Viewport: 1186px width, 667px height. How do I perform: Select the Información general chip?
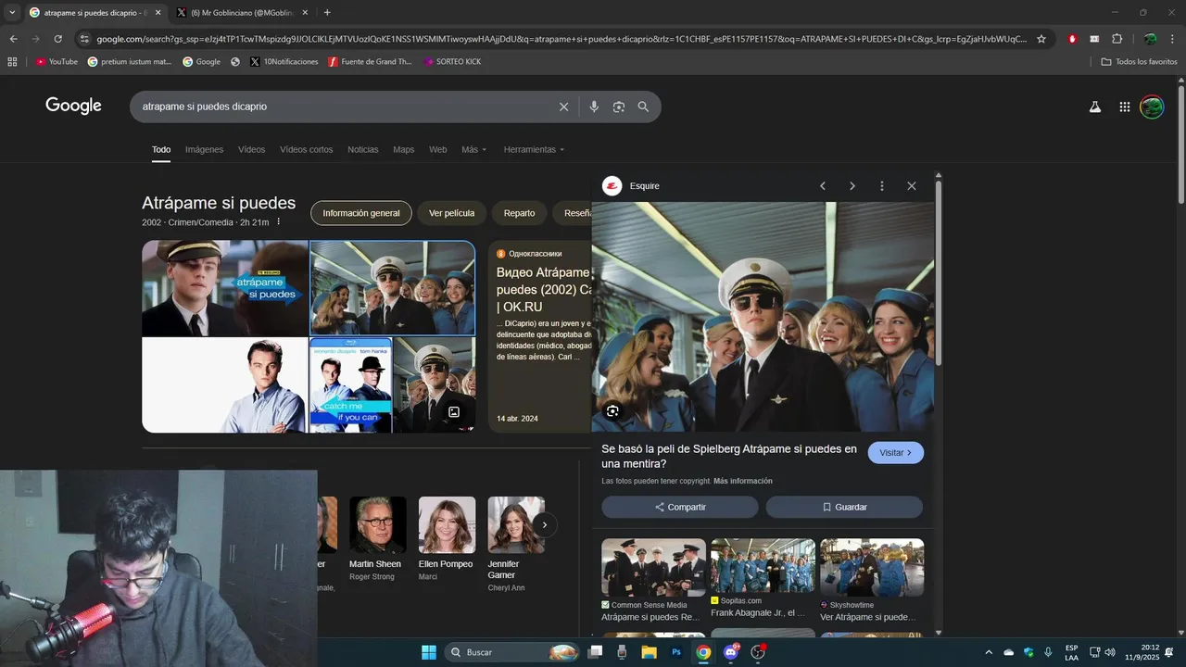(x=361, y=213)
